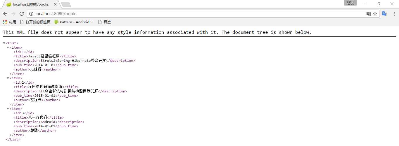
Task: Open the apps grid icon labeled 应用
Action: point(5,22)
